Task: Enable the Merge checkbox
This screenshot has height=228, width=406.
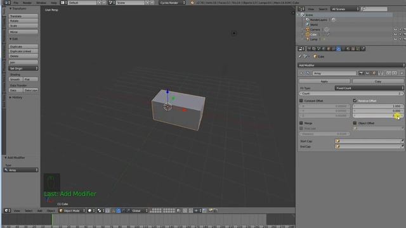Action: click(301, 123)
